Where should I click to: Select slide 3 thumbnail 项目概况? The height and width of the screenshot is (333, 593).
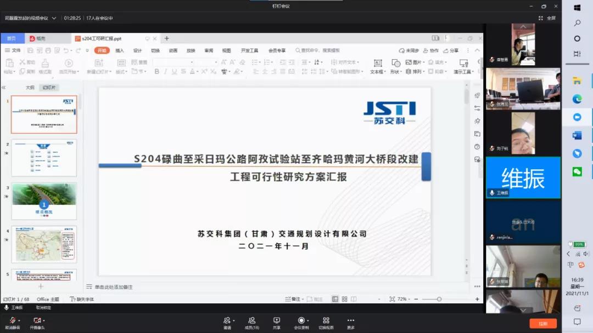[x=44, y=201]
